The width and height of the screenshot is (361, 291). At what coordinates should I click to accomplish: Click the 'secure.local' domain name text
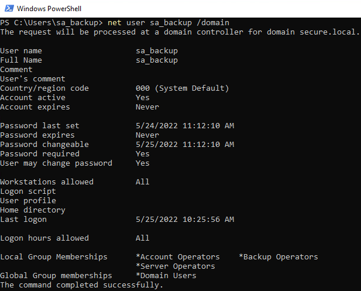pyautogui.click(x=328, y=32)
